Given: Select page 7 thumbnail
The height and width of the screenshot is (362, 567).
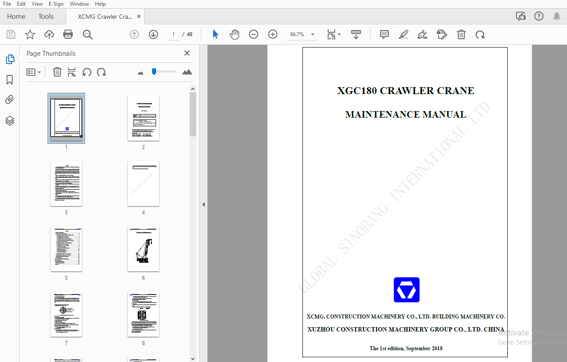Looking at the screenshot, I should [x=66, y=315].
